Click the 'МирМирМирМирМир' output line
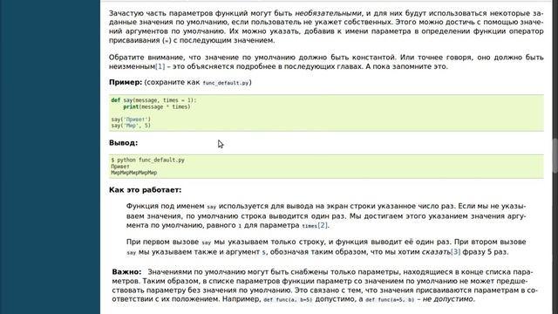This screenshot has height=314, width=558. pyautogui.click(x=133, y=173)
